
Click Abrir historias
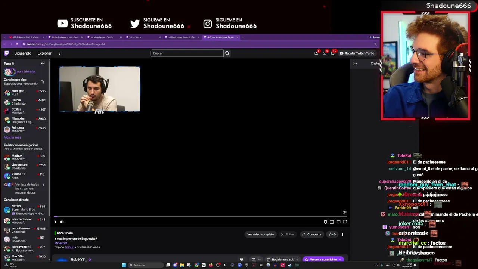pos(26,72)
